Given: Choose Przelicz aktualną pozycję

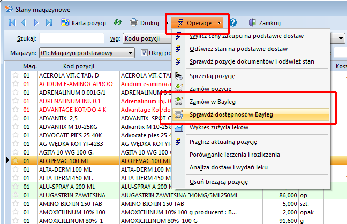Looking at the screenshot, I should coord(223,142).
